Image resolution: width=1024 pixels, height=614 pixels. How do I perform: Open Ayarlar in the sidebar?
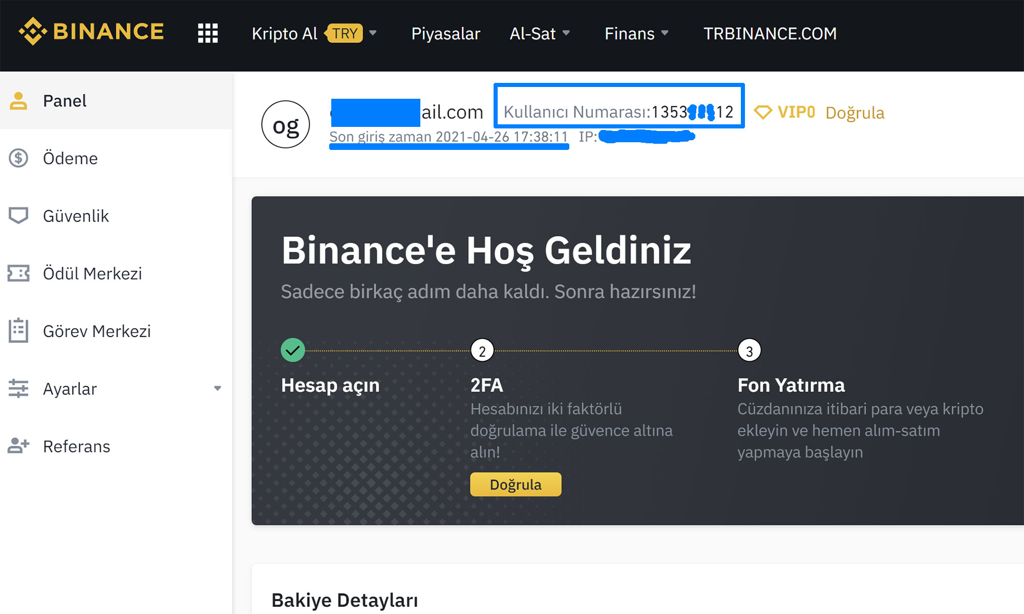pyautogui.click(x=116, y=388)
